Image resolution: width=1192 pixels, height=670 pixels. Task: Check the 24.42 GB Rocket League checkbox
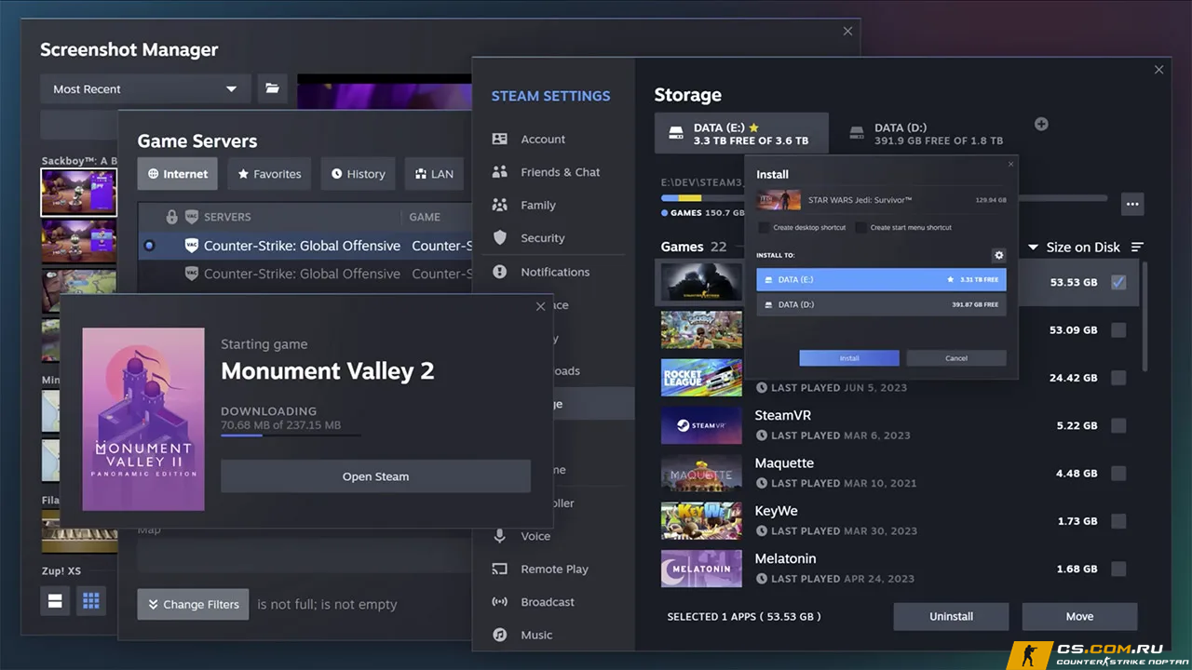click(x=1118, y=378)
